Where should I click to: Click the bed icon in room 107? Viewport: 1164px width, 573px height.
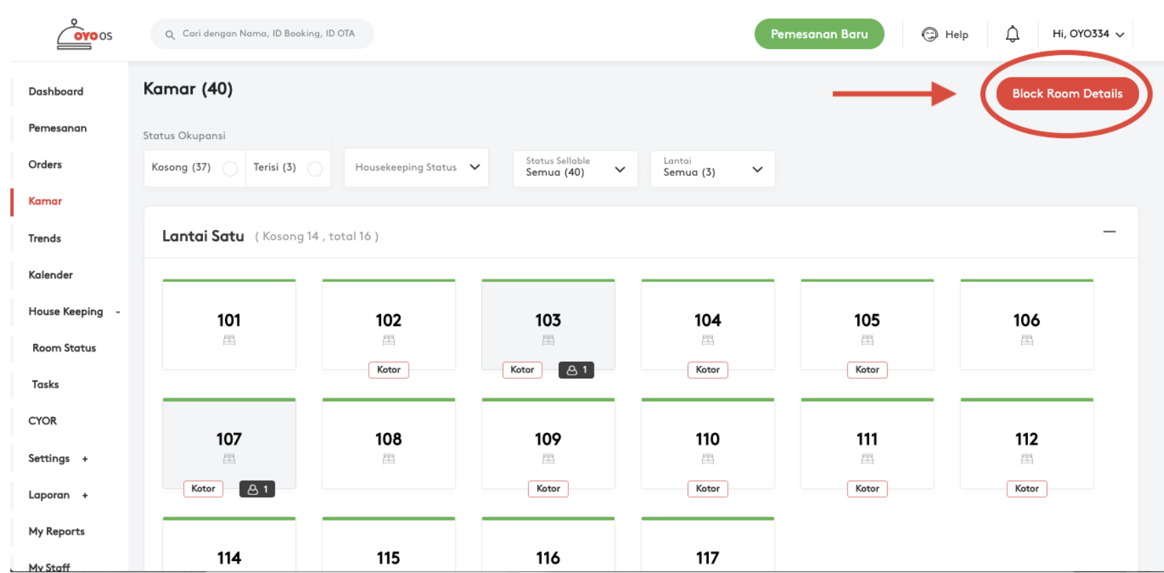tap(229, 458)
